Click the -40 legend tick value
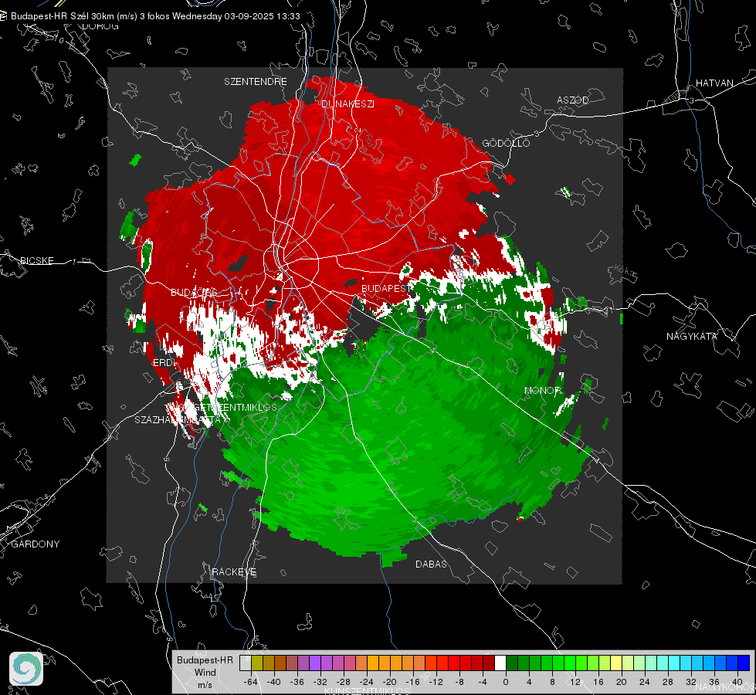This screenshot has height=695, width=756. 274,682
